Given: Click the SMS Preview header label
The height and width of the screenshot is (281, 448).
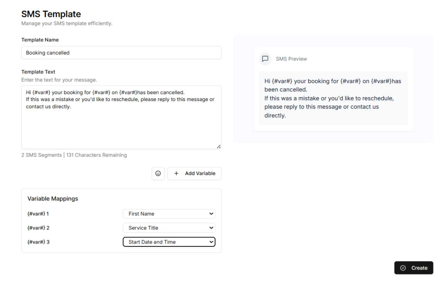Looking at the screenshot, I should tap(291, 59).
